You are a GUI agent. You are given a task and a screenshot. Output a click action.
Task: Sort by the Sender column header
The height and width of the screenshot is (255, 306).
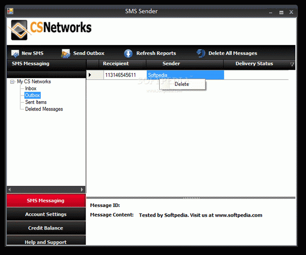pos(185,64)
